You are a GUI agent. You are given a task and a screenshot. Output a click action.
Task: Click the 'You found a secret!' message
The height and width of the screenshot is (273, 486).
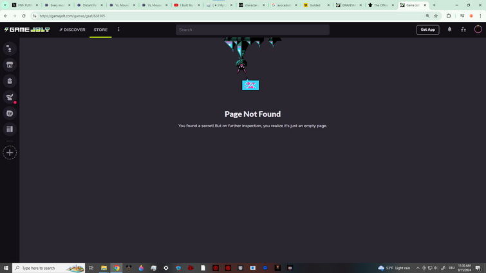coord(252,126)
